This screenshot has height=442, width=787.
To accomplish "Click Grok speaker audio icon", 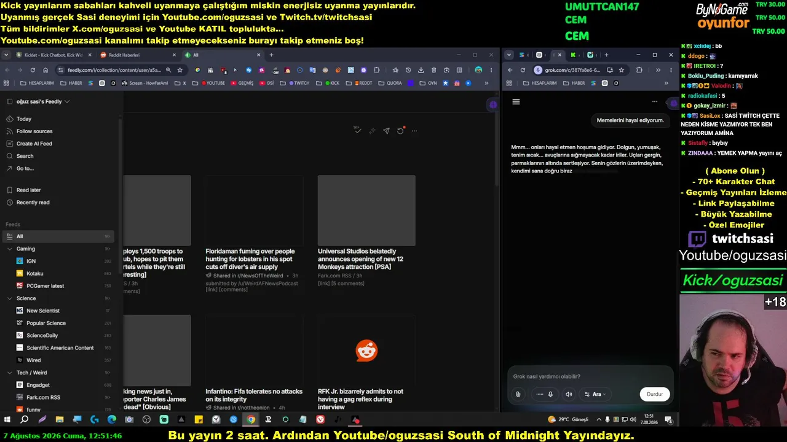I will [569, 394].
